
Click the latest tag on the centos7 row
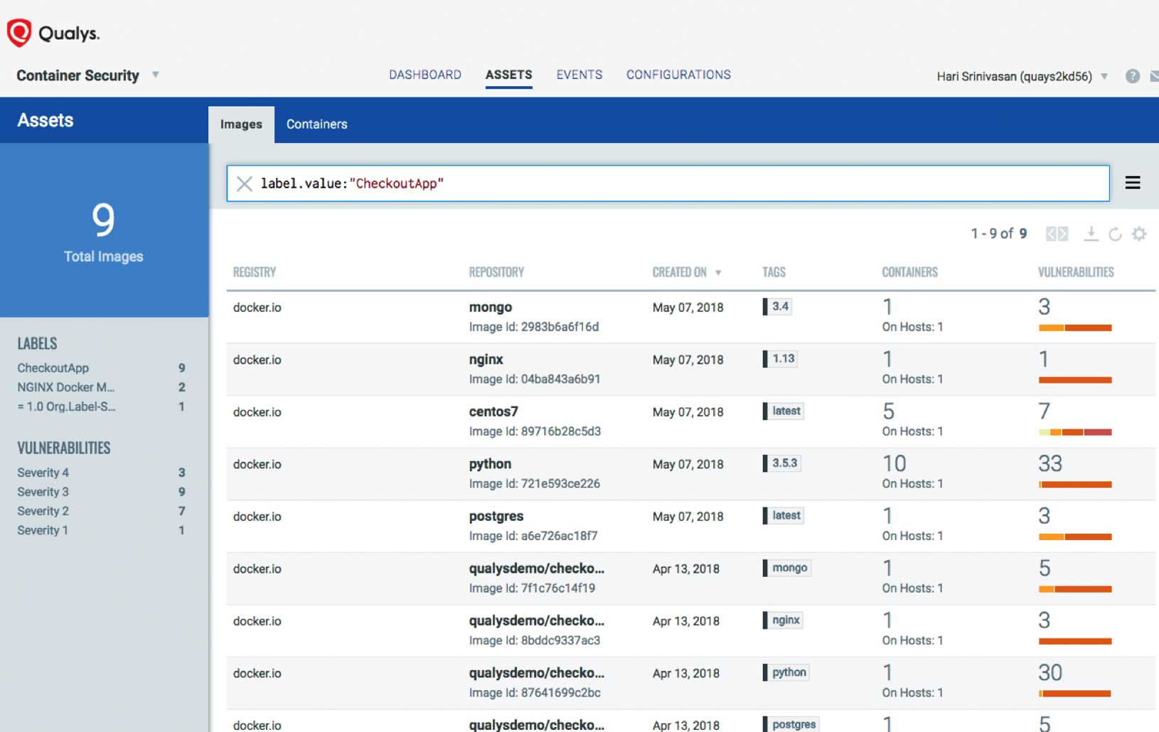(x=784, y=411)
